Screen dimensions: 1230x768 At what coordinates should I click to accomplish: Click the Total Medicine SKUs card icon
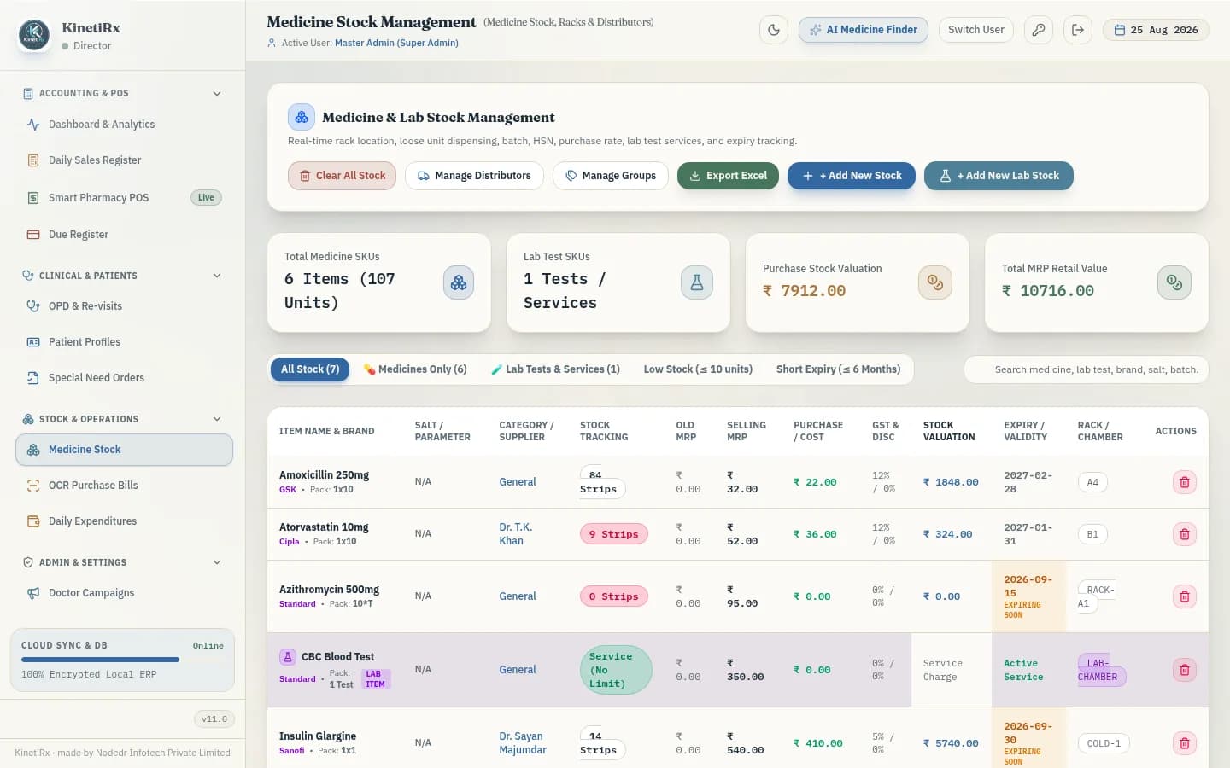click(x=459, y=282)
